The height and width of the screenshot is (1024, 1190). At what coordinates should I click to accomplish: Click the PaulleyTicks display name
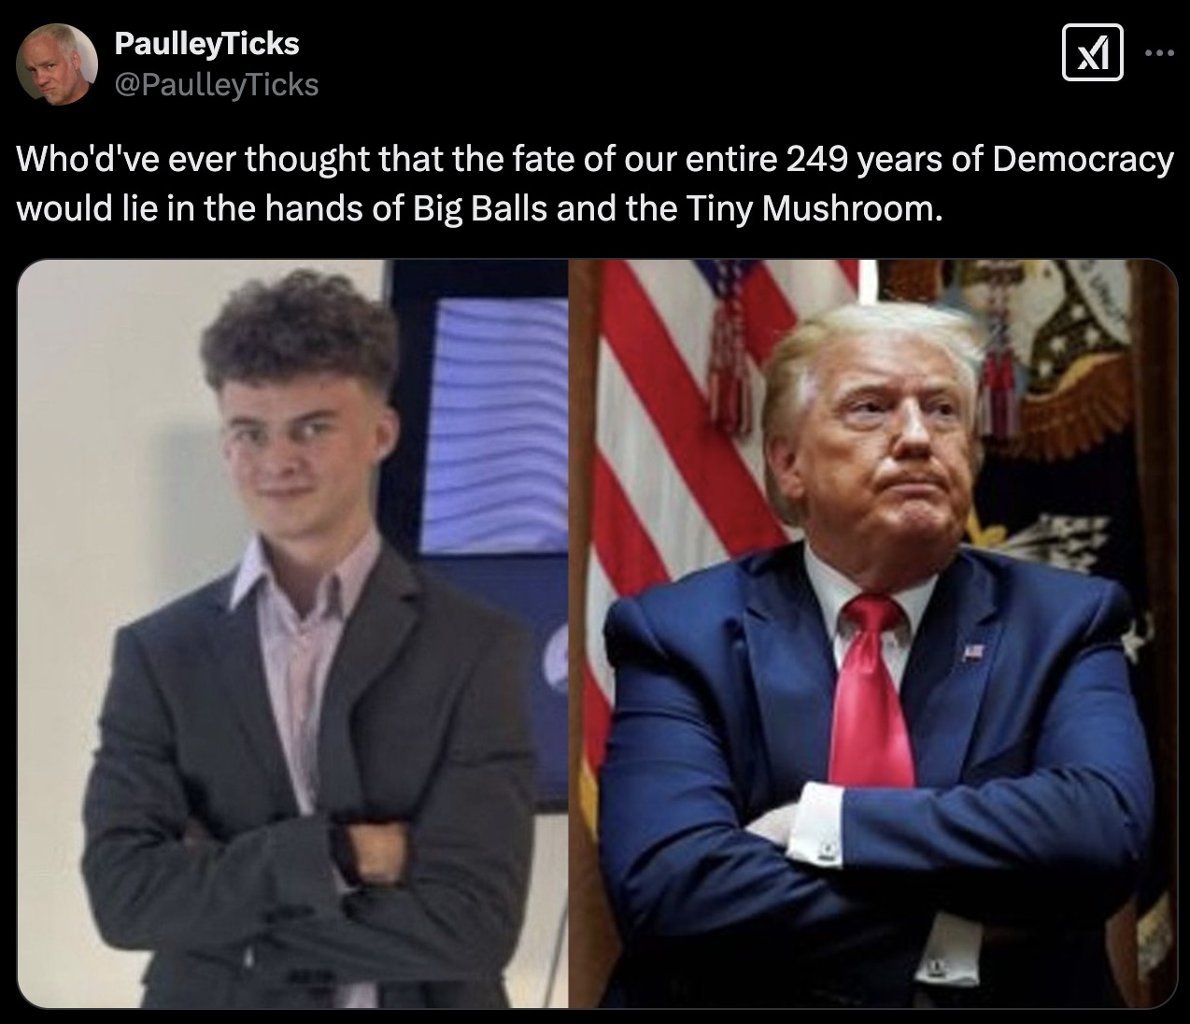point(206,43)
